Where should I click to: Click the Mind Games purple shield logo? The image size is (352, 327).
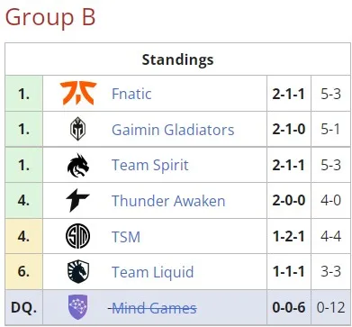click(78, 307)
